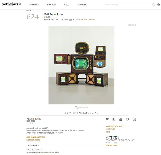Open Sotheby's Facebook page icon

click(x=114, y=119)
